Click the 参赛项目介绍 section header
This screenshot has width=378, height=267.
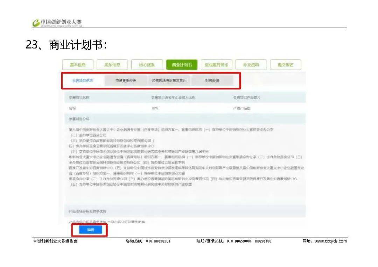point(79,119)
